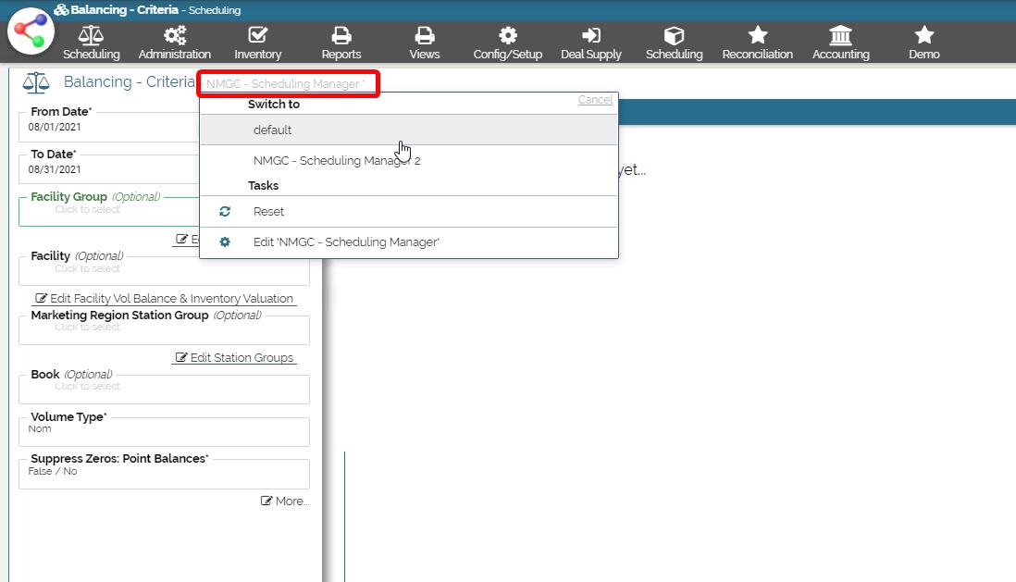Select Reset under Tasks
Screen dimensions: 1016x582
268,212
